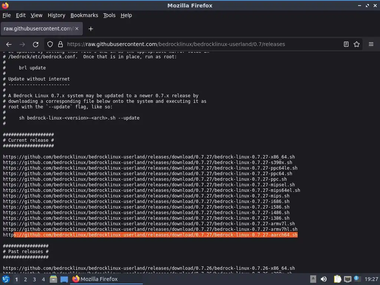
Task: Click the 0.7.27 i586.sh URL line
Action: tap(146, 207)
